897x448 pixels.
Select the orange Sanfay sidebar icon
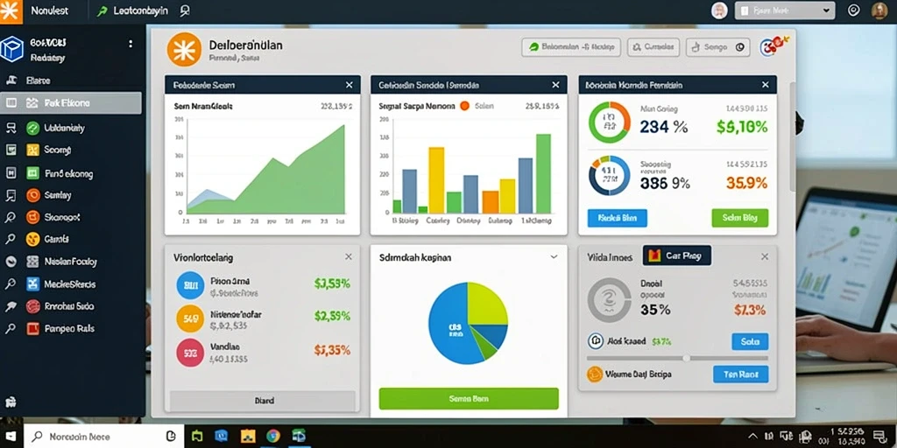tap(33, 195)
